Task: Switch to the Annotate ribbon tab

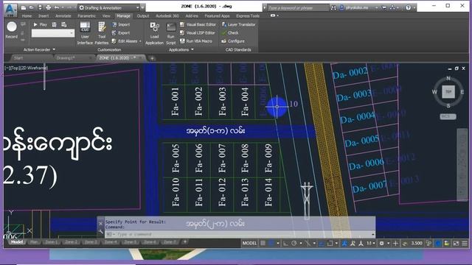Action: (63, 15)
